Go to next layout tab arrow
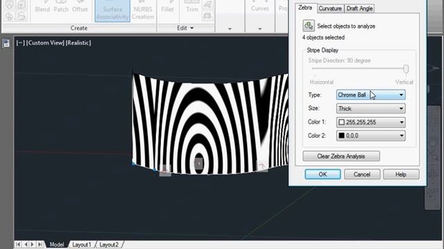This screenshot has width=444, height=249. [x=33, y=244]
